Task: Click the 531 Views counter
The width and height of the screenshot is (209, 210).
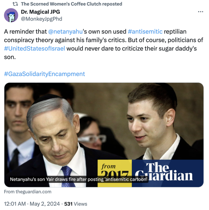Action: point(76,204)
